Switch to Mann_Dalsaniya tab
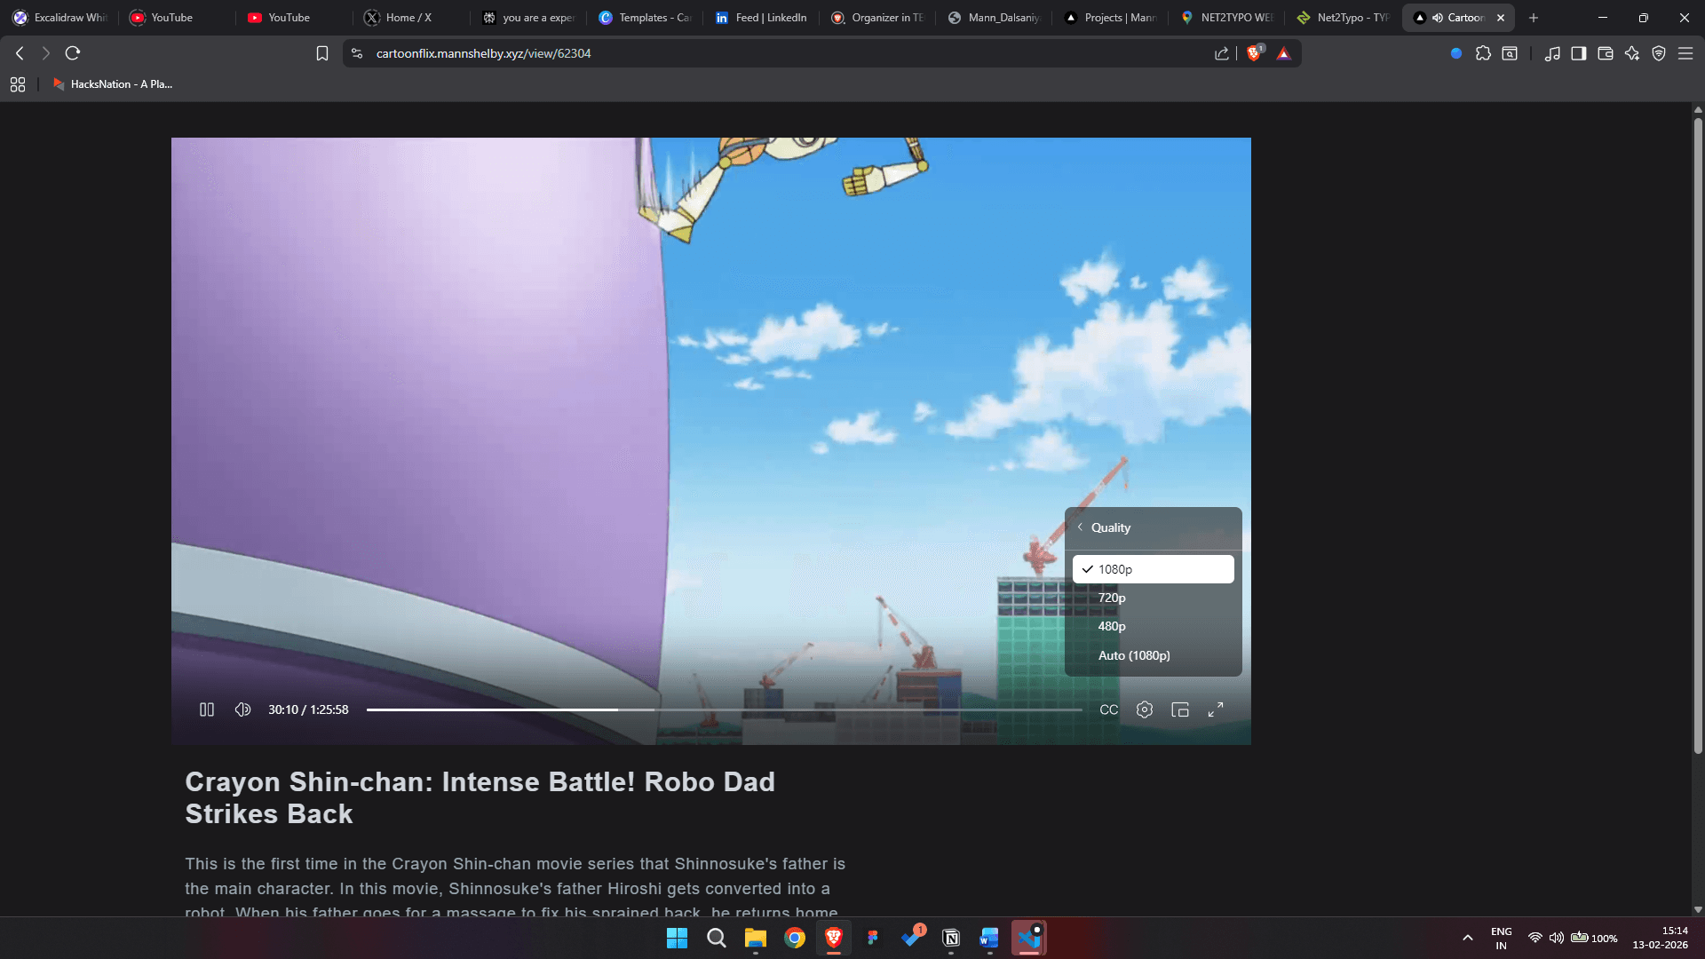 [x=995, y=18]
